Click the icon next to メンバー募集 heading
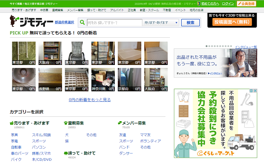The image size is (264, 162). tap(120, 123)
